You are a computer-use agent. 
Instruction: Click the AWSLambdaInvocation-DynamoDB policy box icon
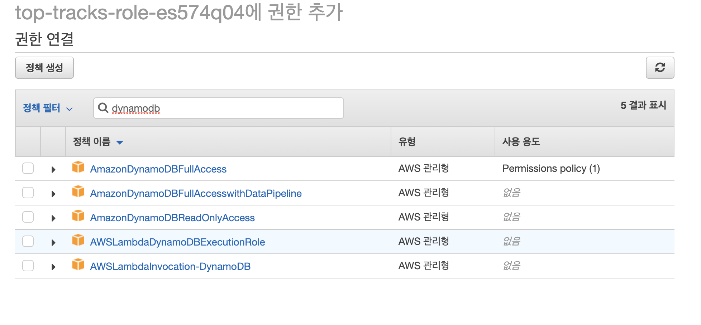pyautogui.click(x=78, y=265)
